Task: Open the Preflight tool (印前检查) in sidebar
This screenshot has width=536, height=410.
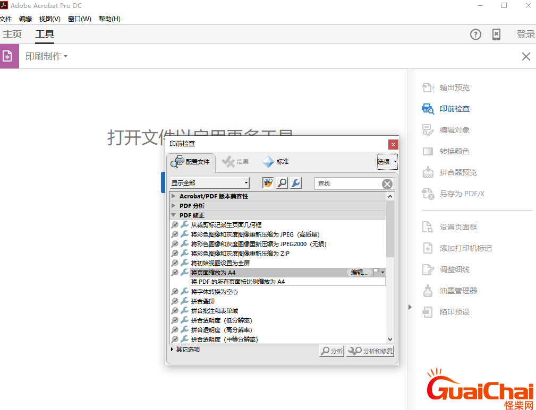Action: tap(446, 109)
